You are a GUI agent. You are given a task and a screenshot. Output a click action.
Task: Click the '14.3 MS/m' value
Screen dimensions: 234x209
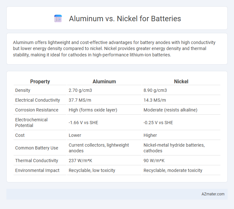pyautogui.click(x=155, y=100)
